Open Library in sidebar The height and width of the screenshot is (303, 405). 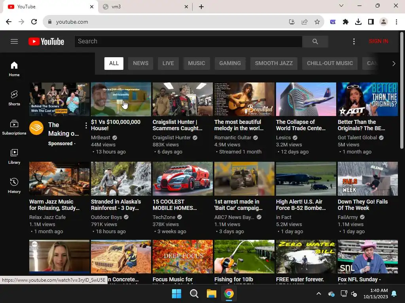coord(14,156)
